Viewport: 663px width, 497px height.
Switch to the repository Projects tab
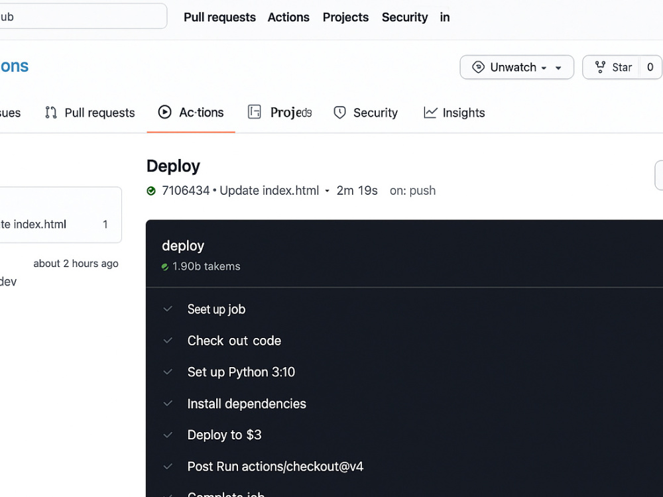coord(280,113)
